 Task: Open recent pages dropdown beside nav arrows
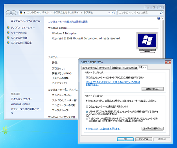point(18,13)
